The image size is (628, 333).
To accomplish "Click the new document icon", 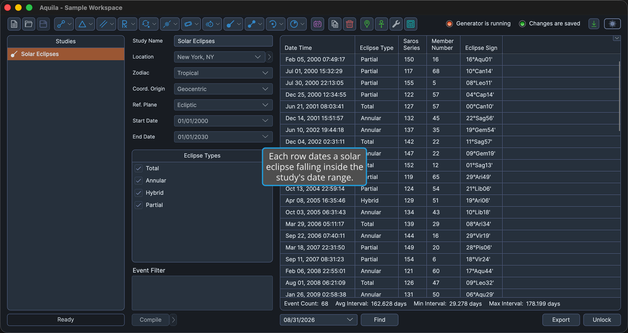I will click(x=14, y=24).
